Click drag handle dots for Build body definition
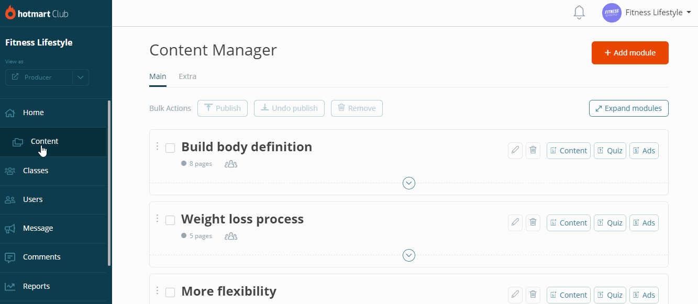The image size is (698, 304). 157,147
